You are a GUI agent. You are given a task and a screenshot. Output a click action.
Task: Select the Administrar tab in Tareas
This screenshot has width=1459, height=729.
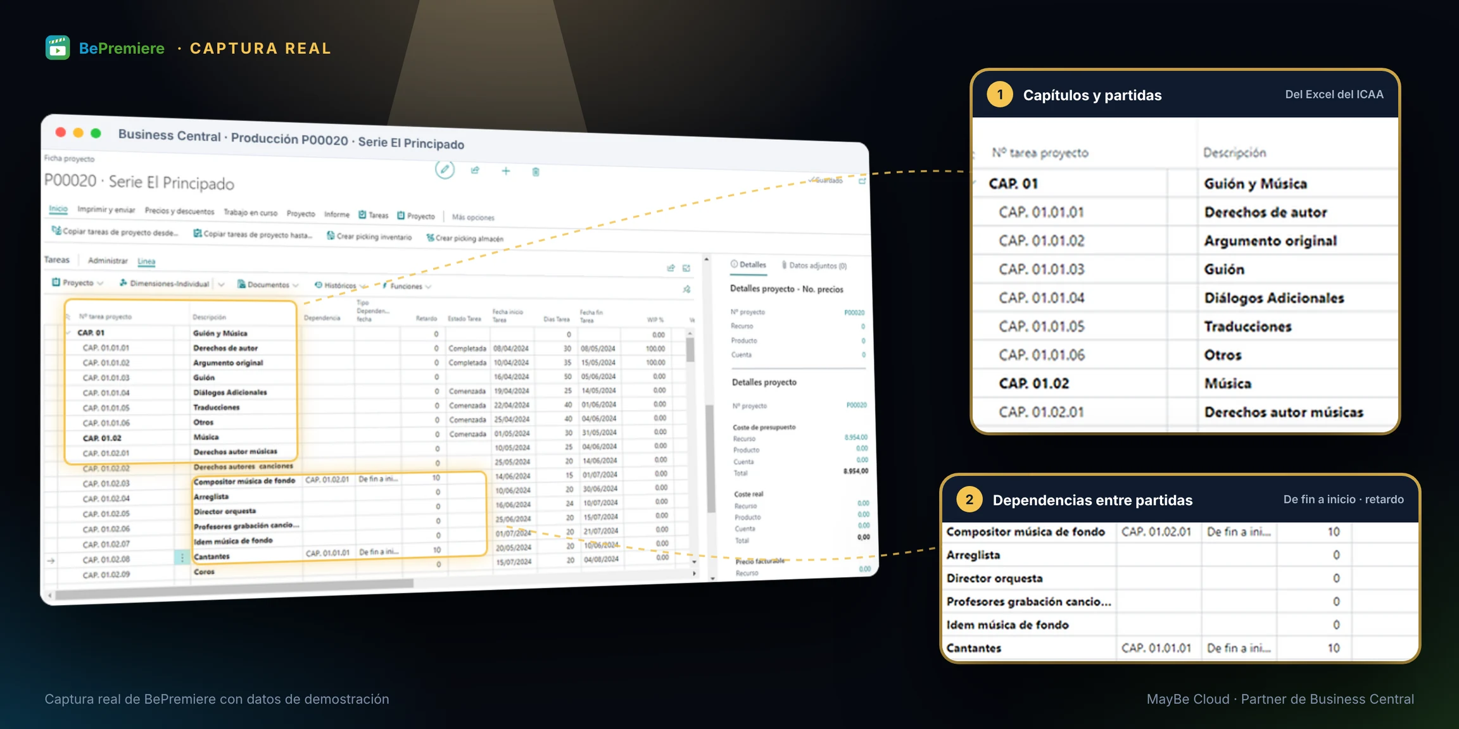(108, 260)
